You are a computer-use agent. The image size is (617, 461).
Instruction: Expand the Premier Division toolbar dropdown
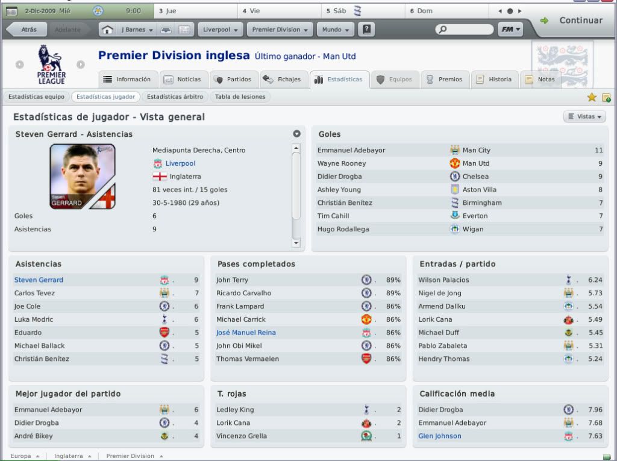[x=280, y=30]
